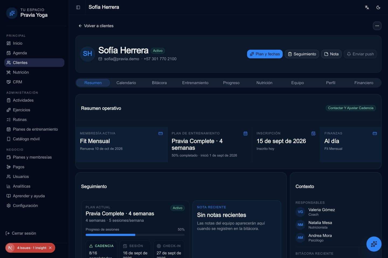Click the Plan y fechas button

(265, 54)
